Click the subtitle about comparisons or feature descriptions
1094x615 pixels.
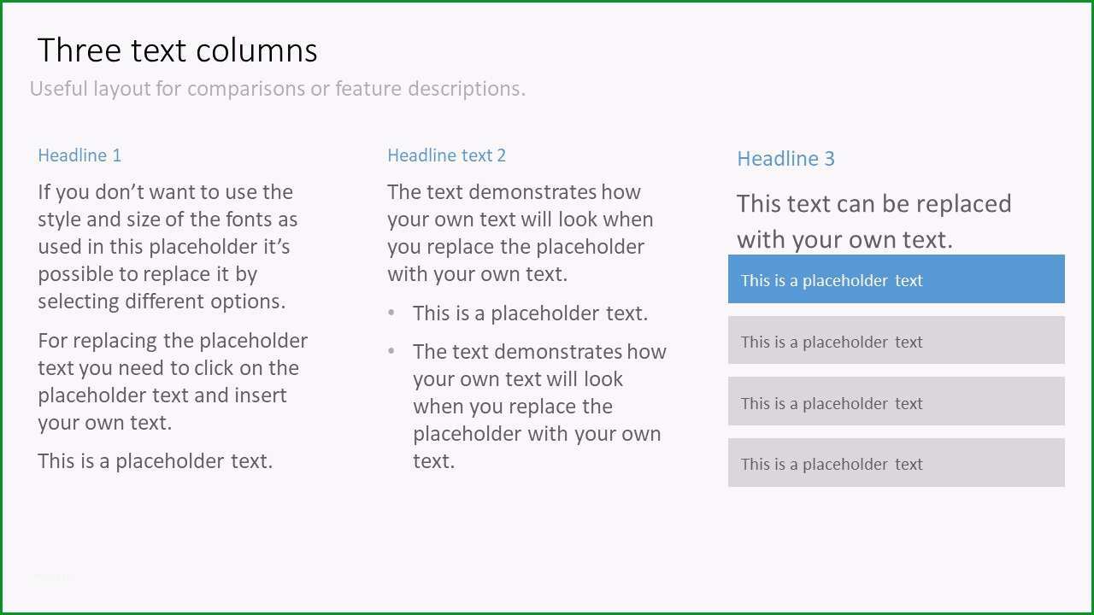tap(278, 89)
